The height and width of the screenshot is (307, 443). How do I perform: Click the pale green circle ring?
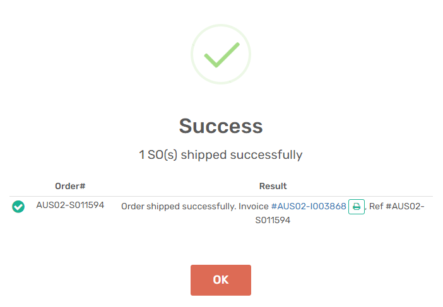(221, 54)
